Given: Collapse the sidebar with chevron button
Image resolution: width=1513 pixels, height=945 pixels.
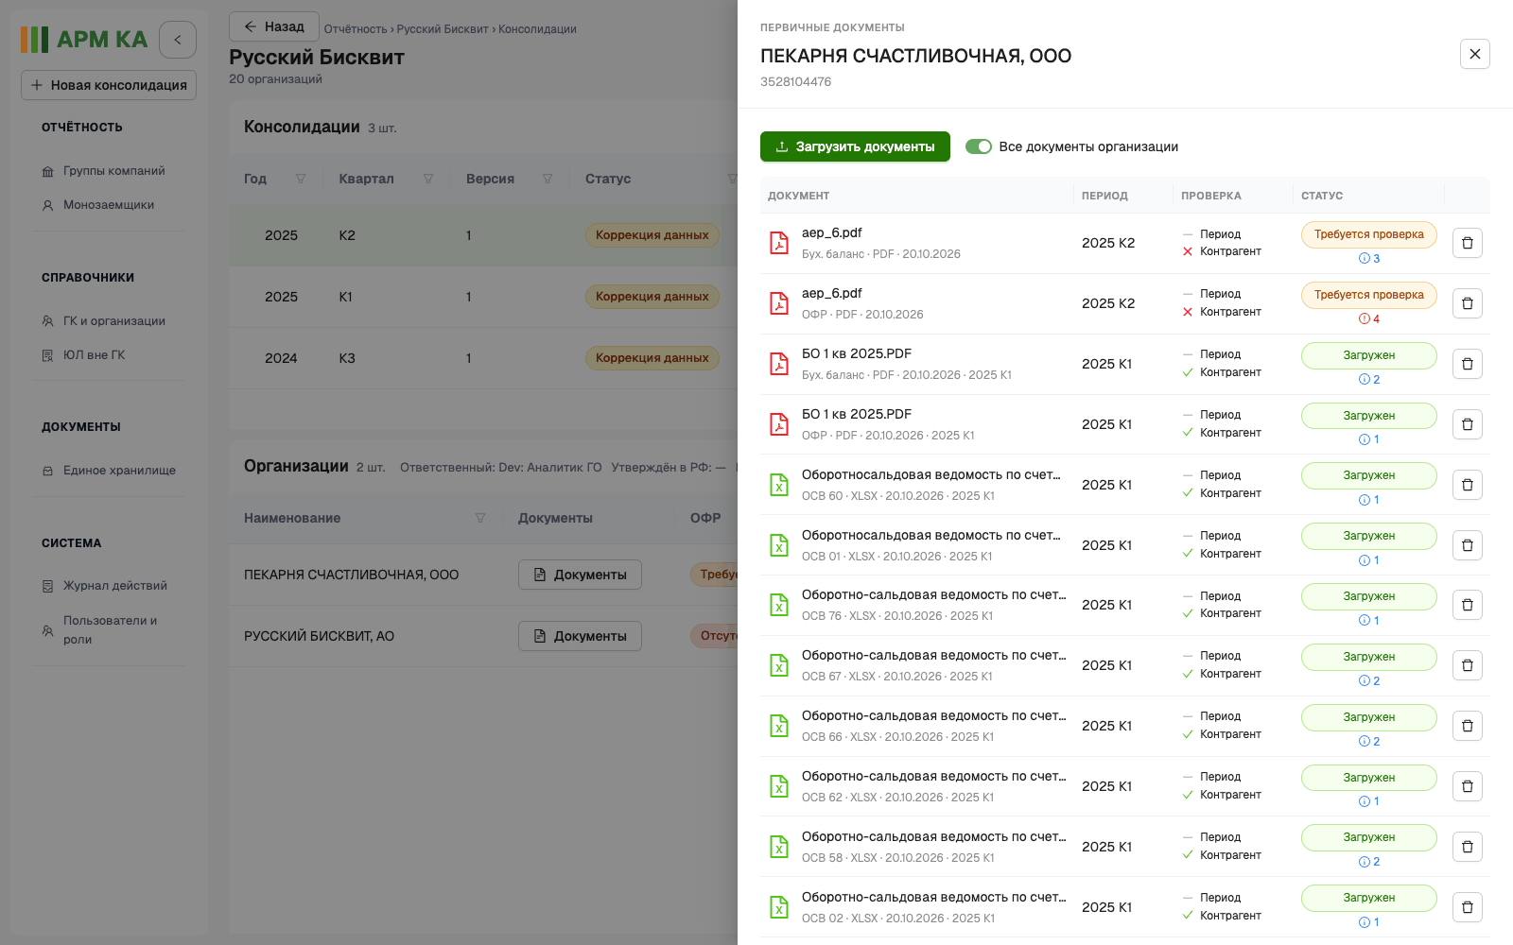Looking at the screenshot, I should click(x=178, y=40).
